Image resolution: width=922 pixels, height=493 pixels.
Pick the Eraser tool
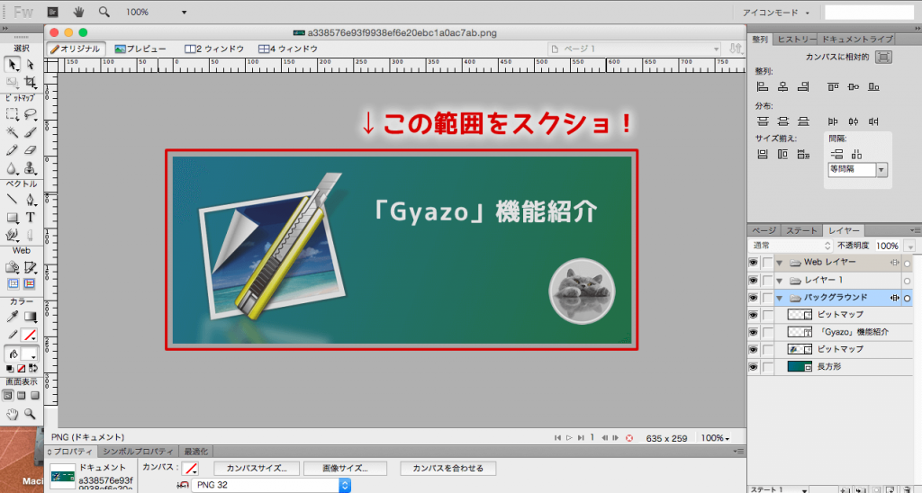click(x=30, y=149)
